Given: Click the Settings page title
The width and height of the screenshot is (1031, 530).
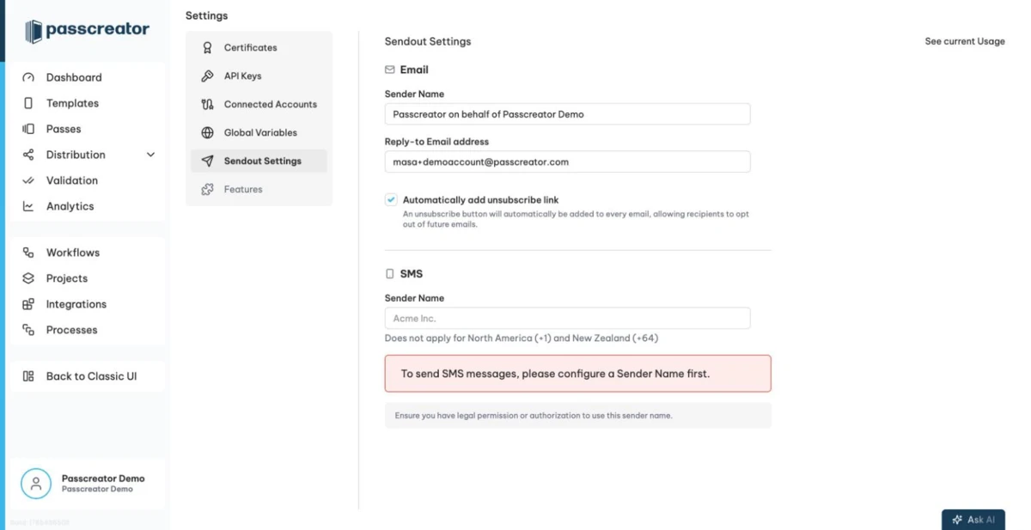Looking at the screenshot, I should pyautogui.click(x=207, y=15).
